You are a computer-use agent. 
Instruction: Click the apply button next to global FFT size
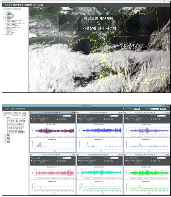tap(163, 109)
